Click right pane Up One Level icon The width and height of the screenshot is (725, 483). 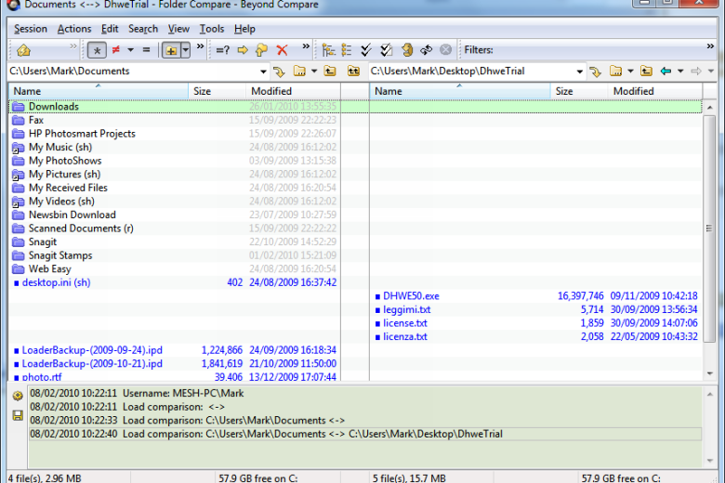coord(646,72)
